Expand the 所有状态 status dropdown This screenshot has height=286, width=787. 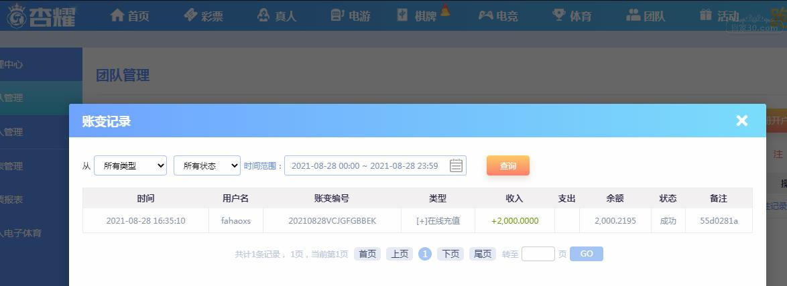point(206,165)
